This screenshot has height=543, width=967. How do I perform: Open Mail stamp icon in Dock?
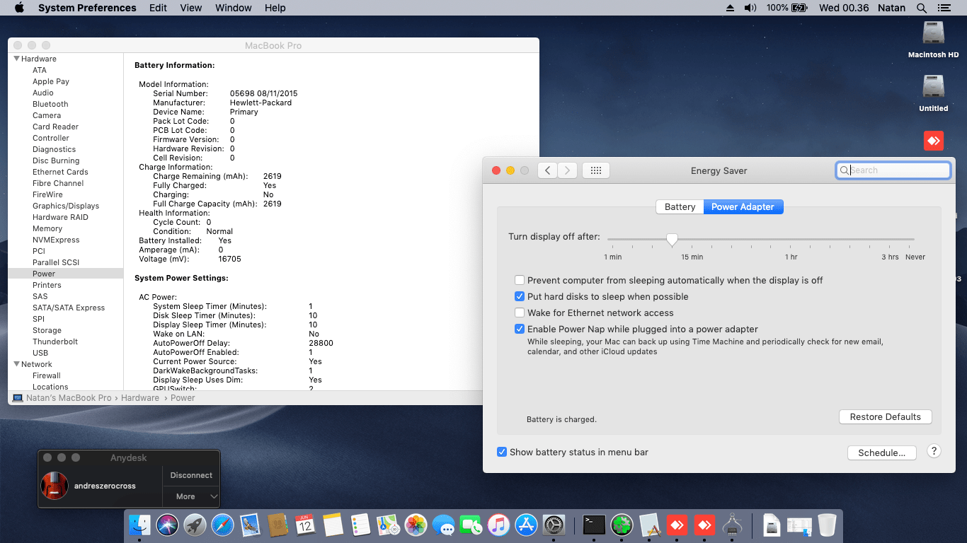click(250, 525)
